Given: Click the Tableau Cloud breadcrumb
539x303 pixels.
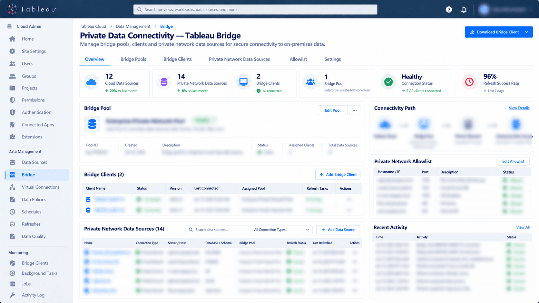Looking at the screenshot, I should [x=93, y=26].
